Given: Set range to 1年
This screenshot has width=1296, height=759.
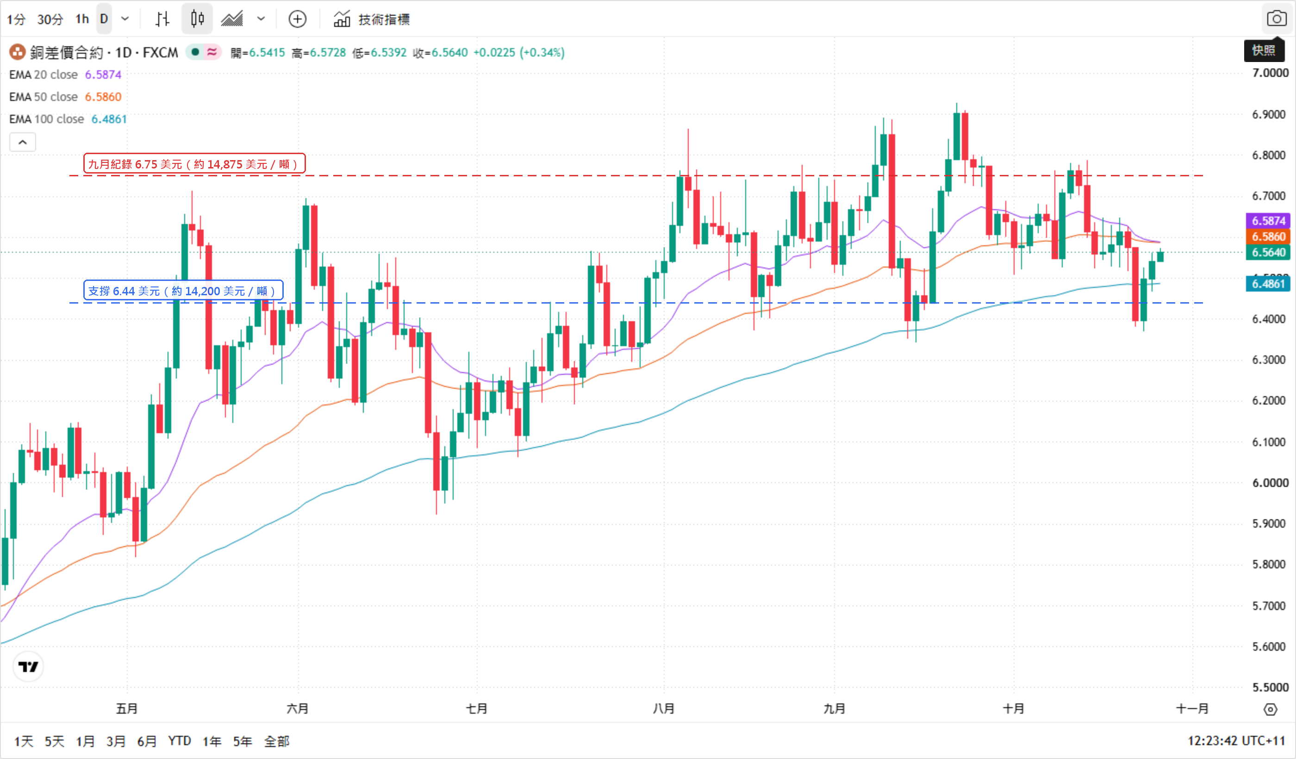Looking at the screenshot, I should [x=212, y=741].
